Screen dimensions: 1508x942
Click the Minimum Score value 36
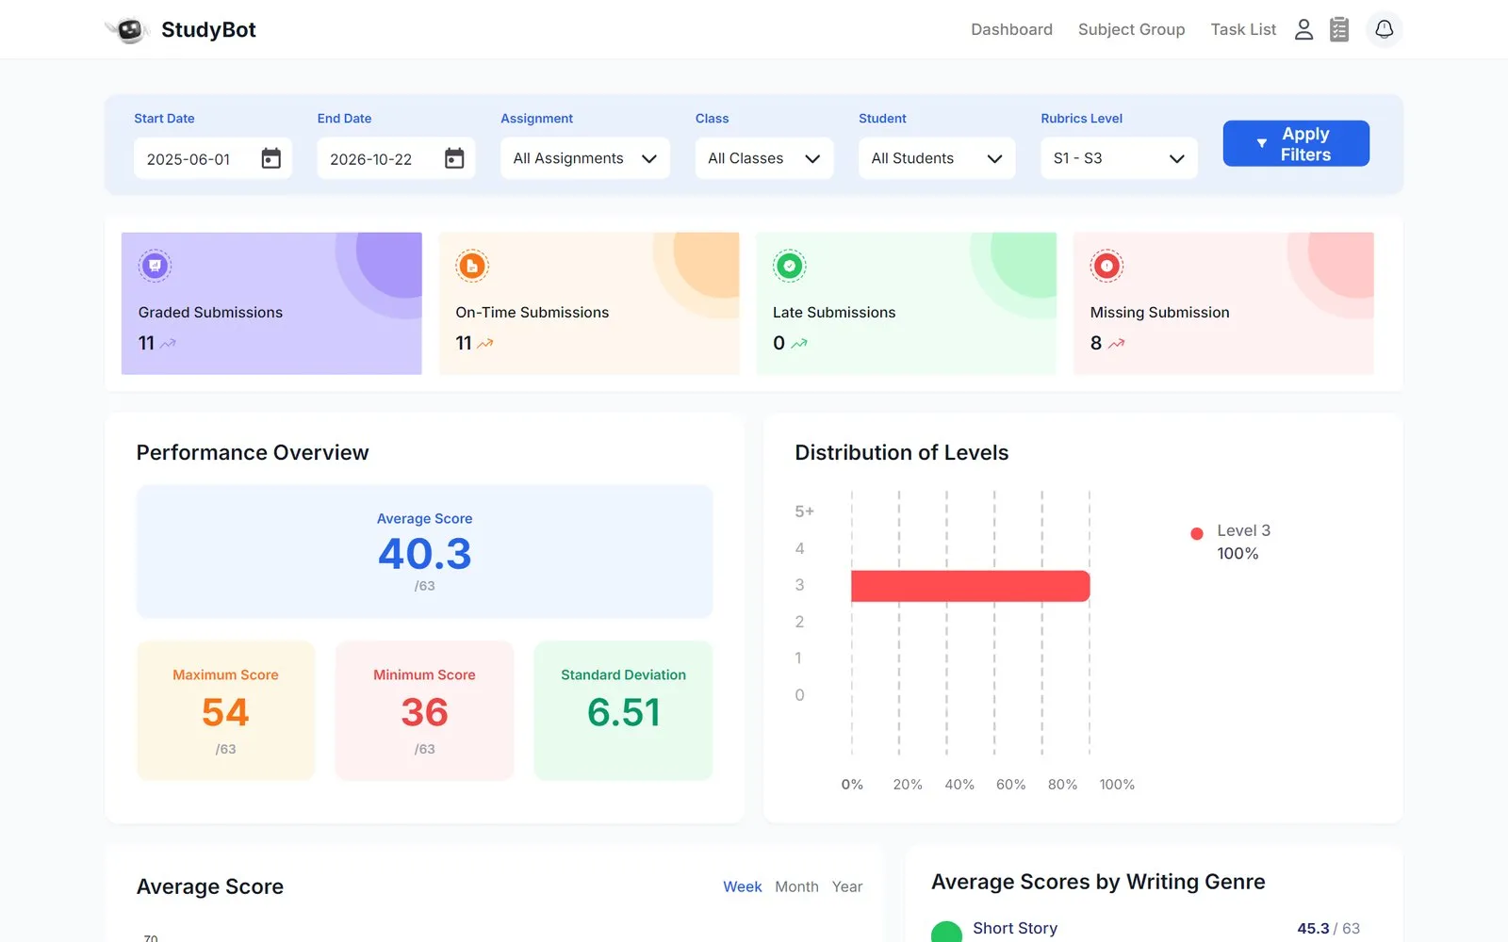point(424,712)
